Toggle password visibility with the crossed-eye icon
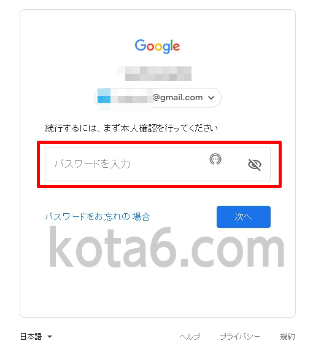The image size is (321, 357). point(255,165)
